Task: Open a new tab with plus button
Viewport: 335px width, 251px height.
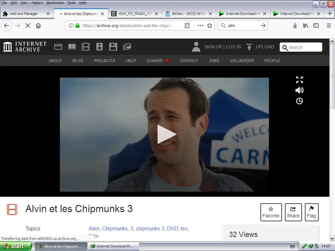Action: [329, 13]
